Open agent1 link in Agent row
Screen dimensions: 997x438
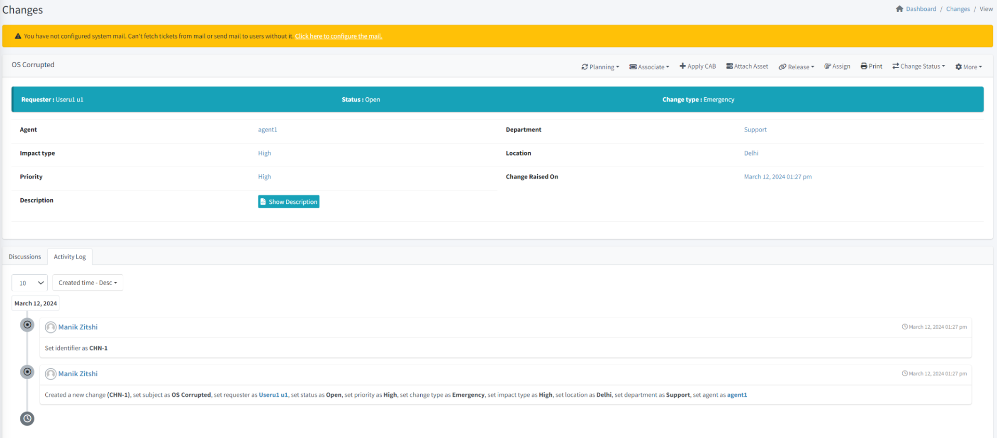click(267, 130)
